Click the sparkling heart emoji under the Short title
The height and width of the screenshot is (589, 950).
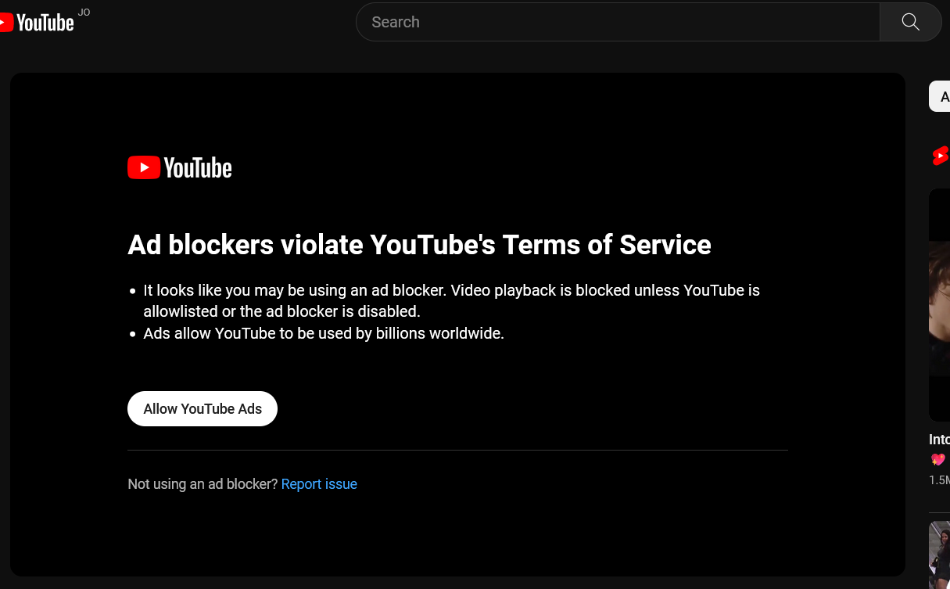[x=937, y=459]
